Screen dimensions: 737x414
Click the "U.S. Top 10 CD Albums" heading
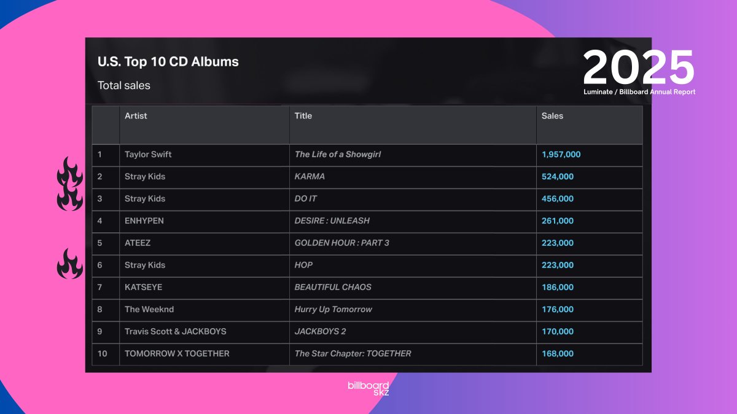(x=168, y=61)
